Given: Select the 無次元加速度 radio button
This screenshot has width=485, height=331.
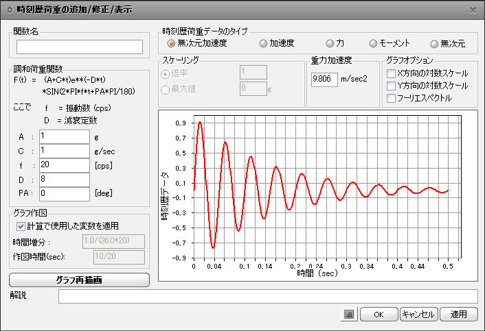Looking at the screenshot, I should click(x=171, y=43).
